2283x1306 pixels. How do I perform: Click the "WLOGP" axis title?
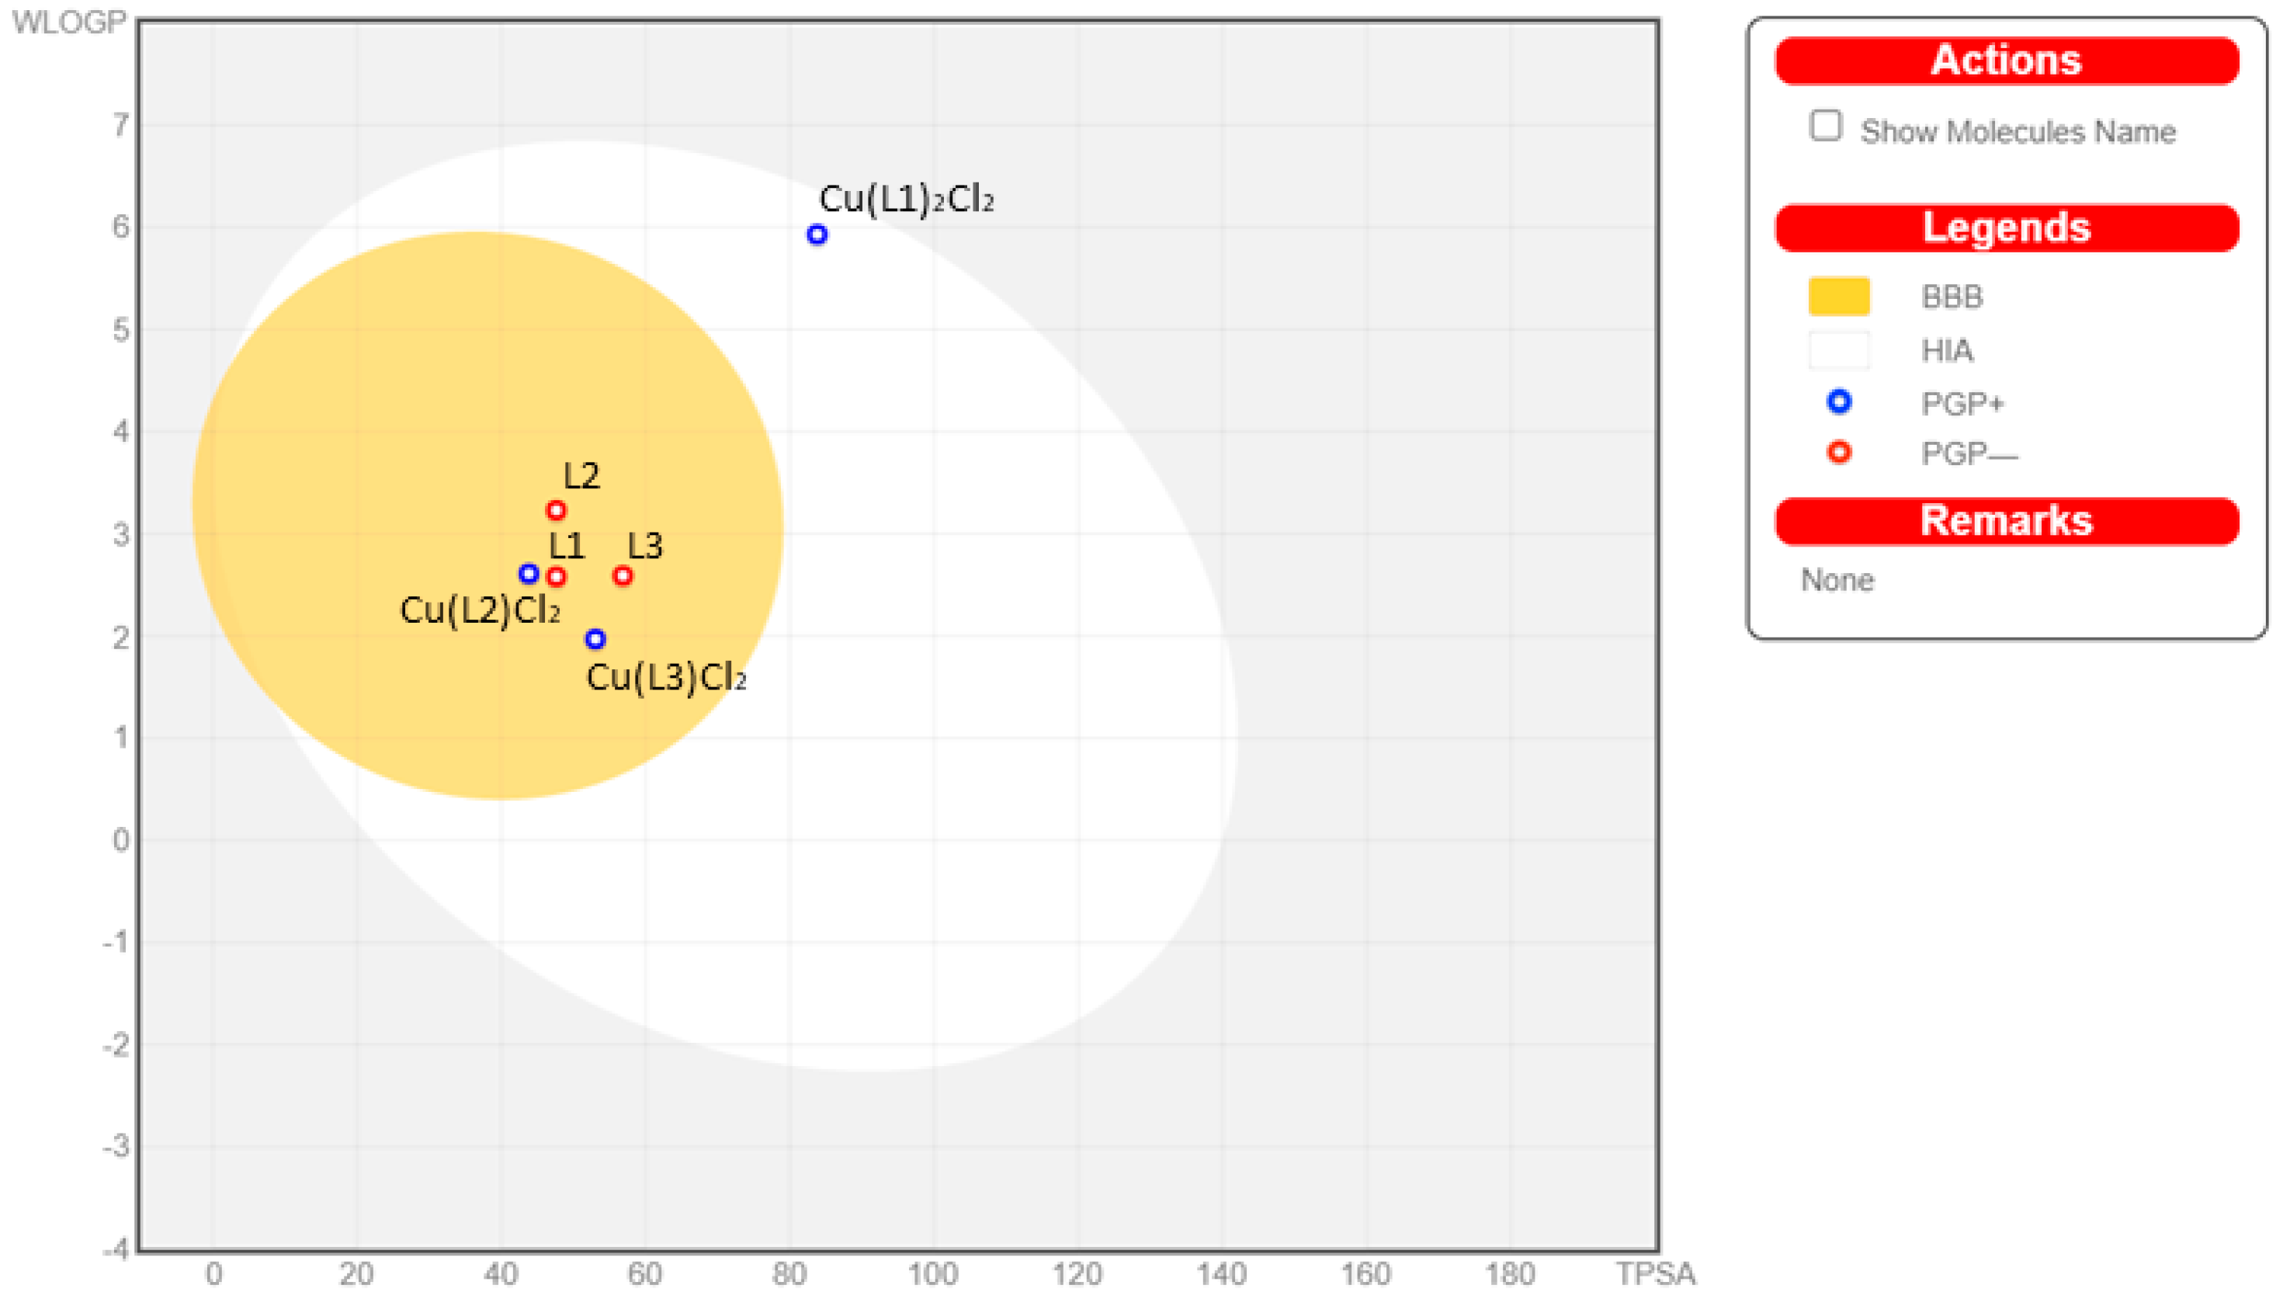click(x=69, y=22)
